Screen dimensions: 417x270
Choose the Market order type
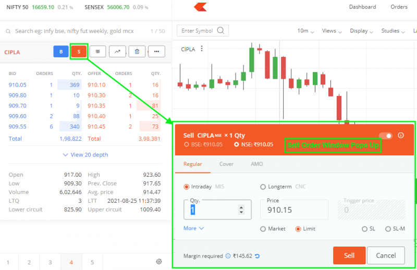tap(263, 229)
